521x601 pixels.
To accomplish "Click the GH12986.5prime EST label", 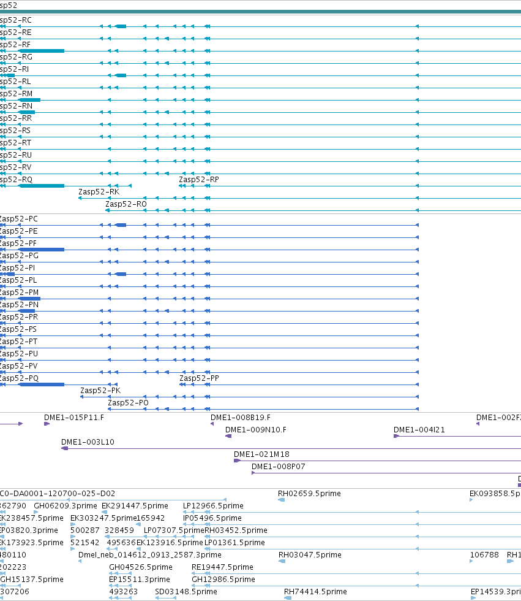I will coord(223,579).
